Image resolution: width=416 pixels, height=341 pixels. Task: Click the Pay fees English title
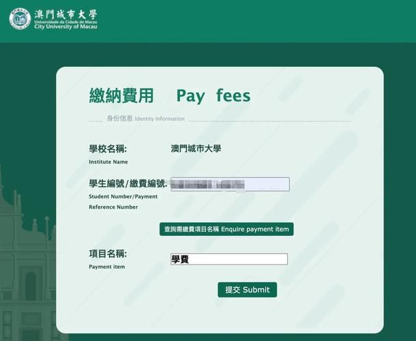[213, 96]
